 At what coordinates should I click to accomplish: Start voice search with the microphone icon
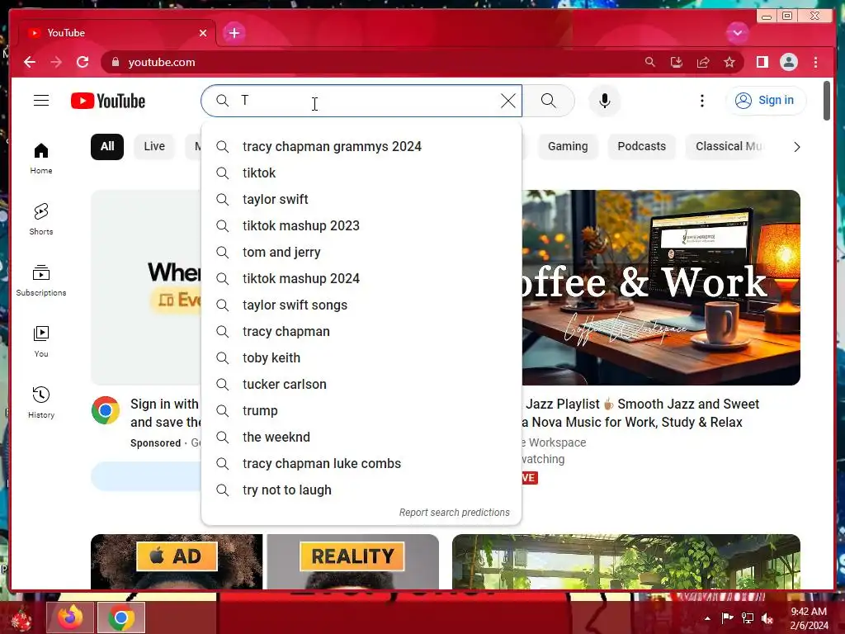(605, 101)
